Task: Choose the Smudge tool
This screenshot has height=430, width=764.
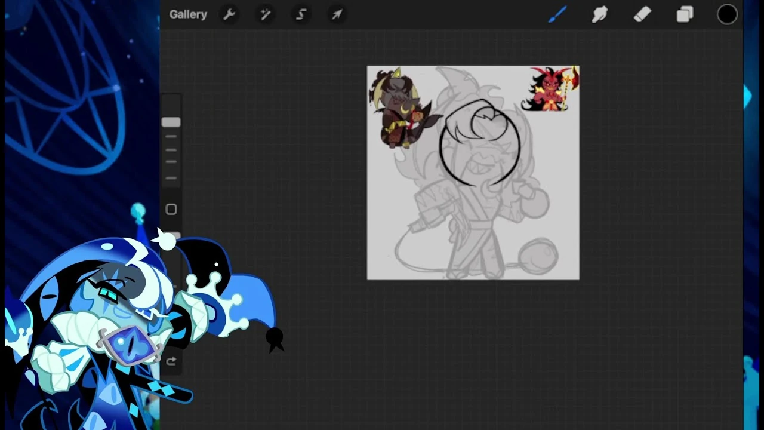Action: click(600, 14)
